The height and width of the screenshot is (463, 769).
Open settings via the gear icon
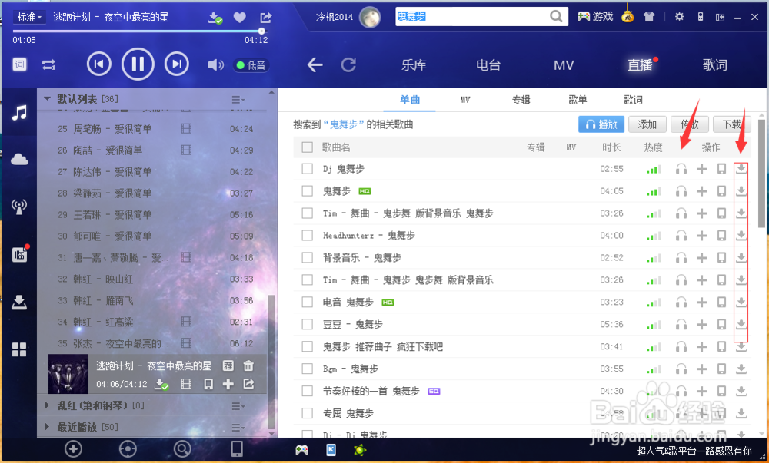pos(679,15)
